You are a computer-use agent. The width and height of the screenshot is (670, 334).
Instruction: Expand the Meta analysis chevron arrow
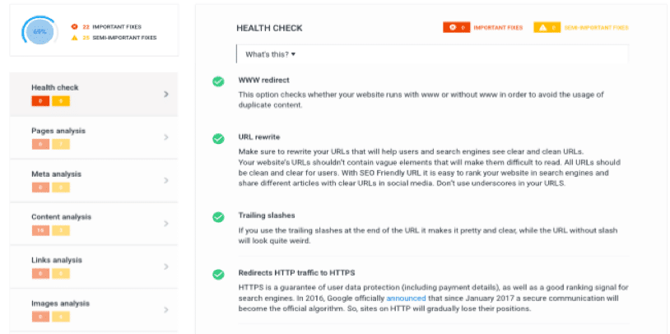pos(166,180)
